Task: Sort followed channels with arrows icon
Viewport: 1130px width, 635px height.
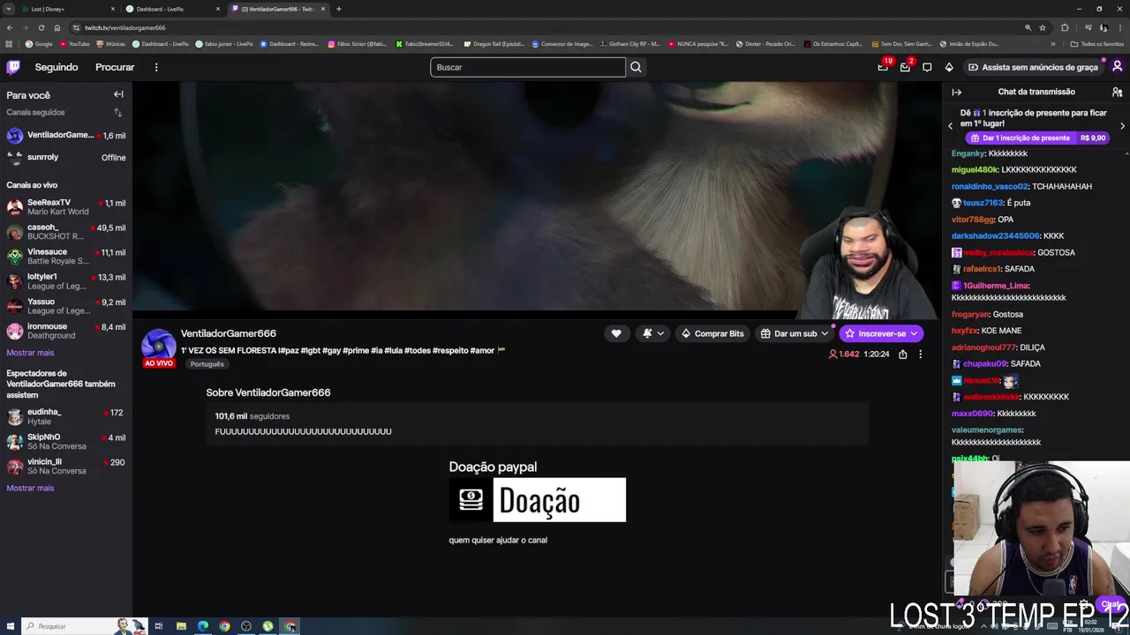Action: pyautogui.click(x=118, y=113)
